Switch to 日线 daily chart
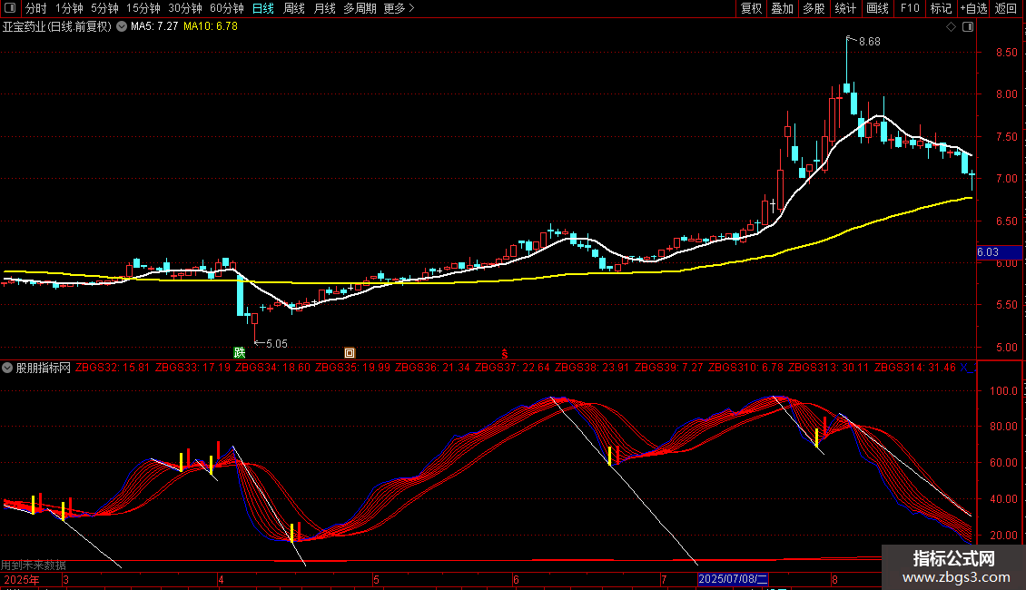The height and width of the screenshot is (590, 1026). click(x=263, y=8)
